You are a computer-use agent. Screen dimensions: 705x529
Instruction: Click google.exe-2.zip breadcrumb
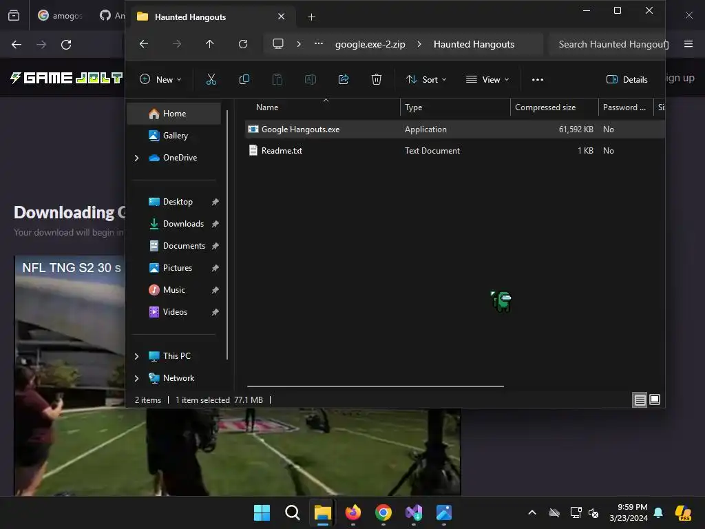(370, 44)
